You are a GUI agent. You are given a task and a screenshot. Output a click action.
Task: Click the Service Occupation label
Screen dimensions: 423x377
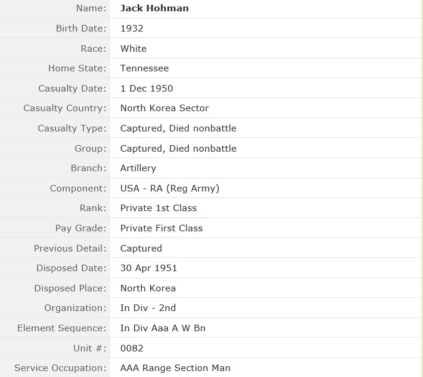(x=61, y=368)
